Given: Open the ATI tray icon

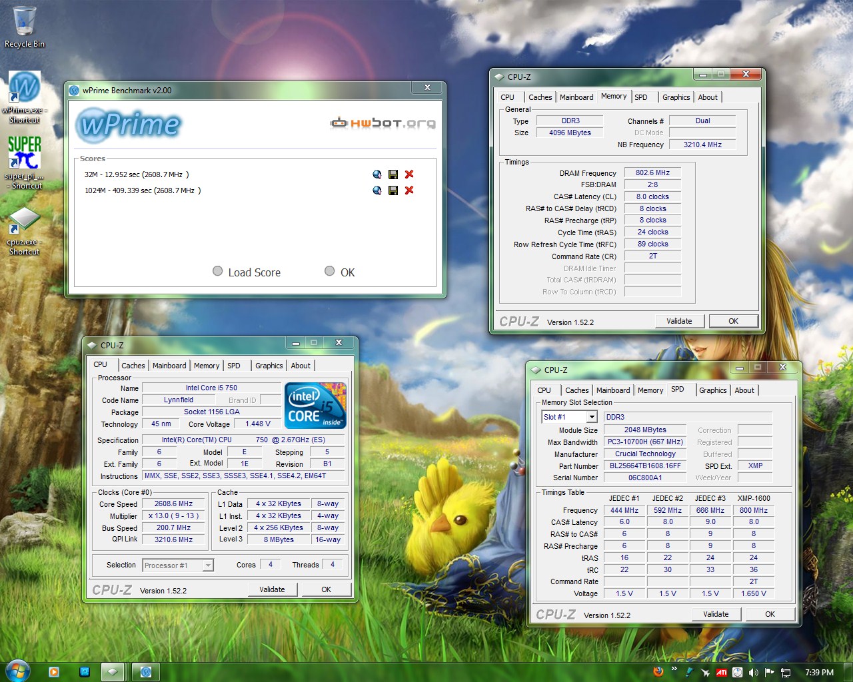Looking at the screenshot, I should (x=721, y=673).
